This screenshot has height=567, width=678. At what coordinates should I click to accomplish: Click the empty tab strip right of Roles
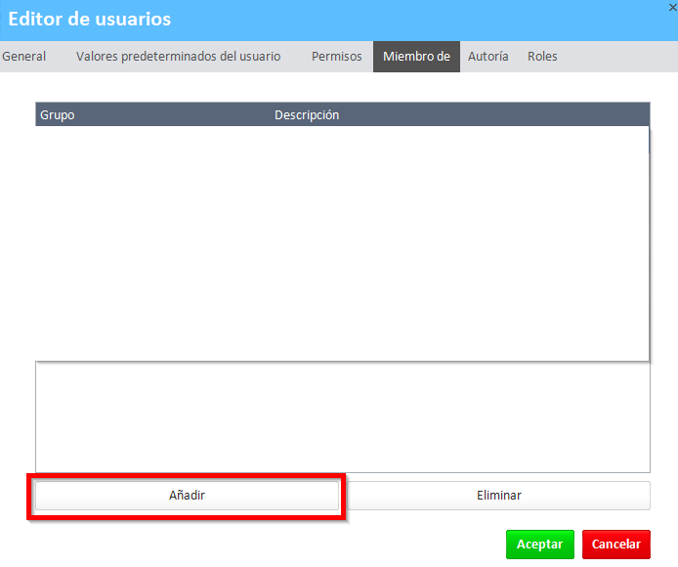(x=615, y=57)
